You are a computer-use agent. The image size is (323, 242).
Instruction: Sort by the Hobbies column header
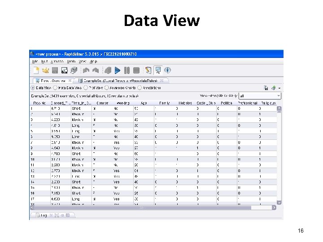185,103
